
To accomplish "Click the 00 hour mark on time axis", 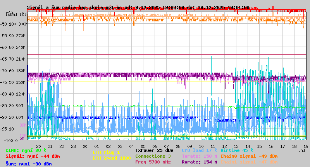I will pyautogui.click(x=85, y=146).
